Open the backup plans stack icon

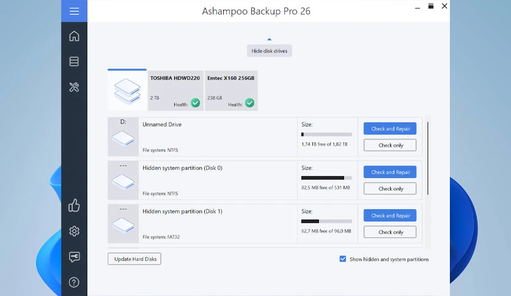click(x=74, y=61)
